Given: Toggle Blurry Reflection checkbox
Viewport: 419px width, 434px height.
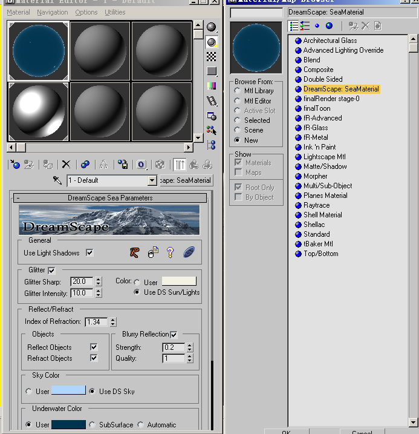Looking at the screenshot, I should pos(174,335).
